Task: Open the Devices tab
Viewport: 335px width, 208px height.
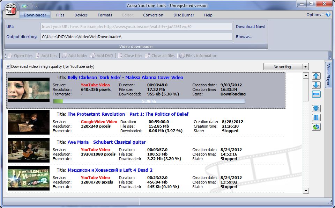Action: pyautogui.click(x=81, y=15)
